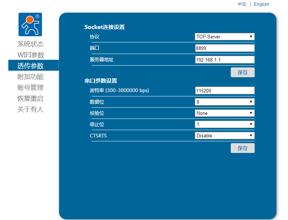The image size is (288, 220).
Task: Click the 波特率 field showing 115200
Action: click(x=225, y=91)
